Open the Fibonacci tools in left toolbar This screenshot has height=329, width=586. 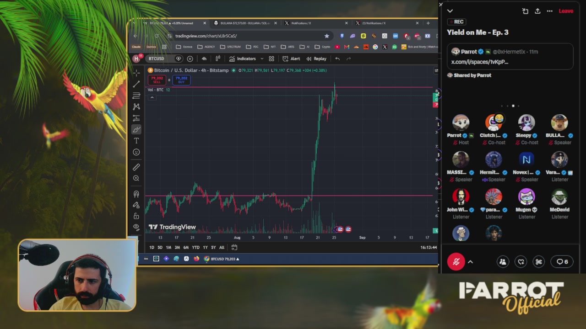[136, 96]
